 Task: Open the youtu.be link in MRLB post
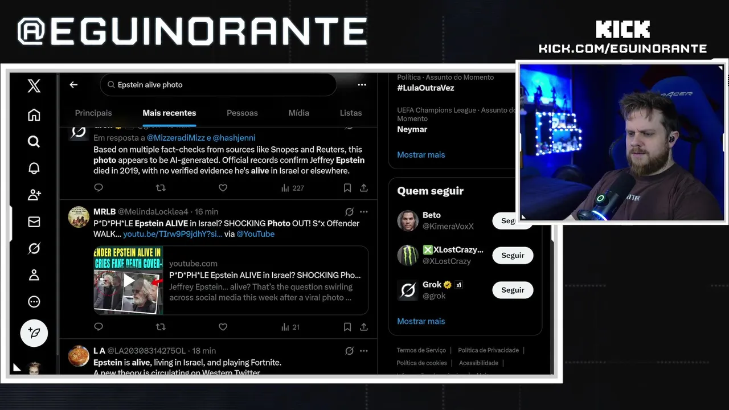pos(173,234)
